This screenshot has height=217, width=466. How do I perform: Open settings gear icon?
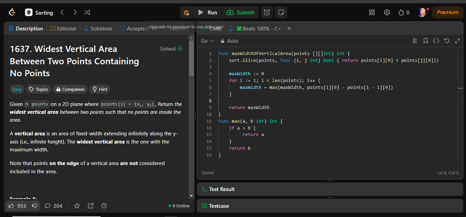click(387, 12)
